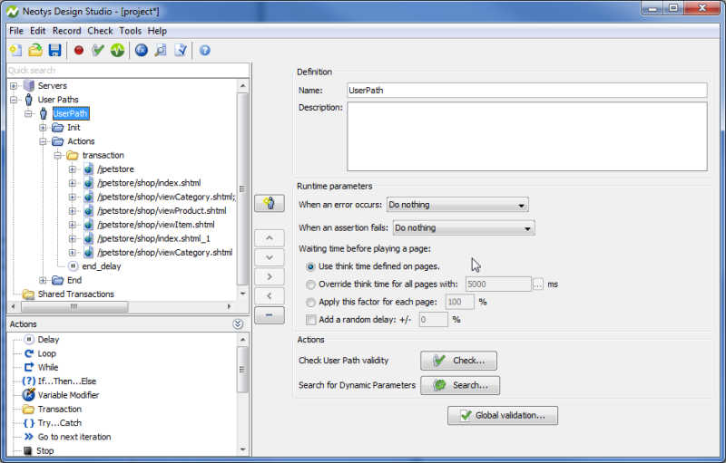
Task: Click the red Record button in toolbar
Action: [79, 51]
